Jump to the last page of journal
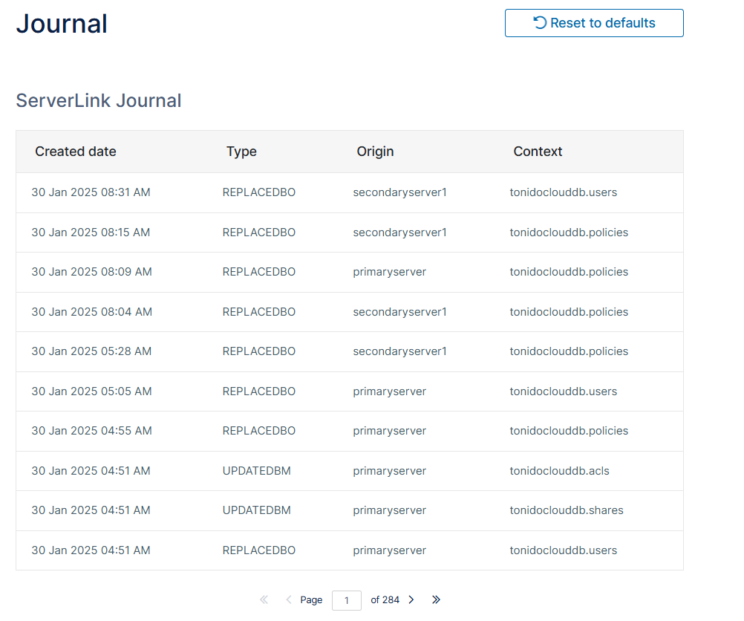Viewport: 744px width, 621px height. click(436, 599)
